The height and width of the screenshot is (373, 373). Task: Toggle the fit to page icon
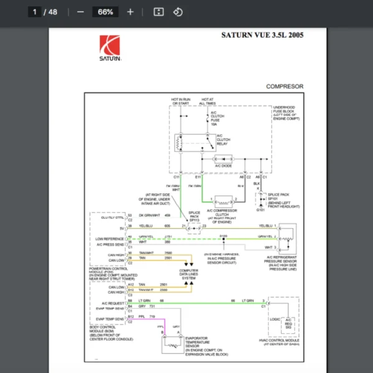pos(159,12)
